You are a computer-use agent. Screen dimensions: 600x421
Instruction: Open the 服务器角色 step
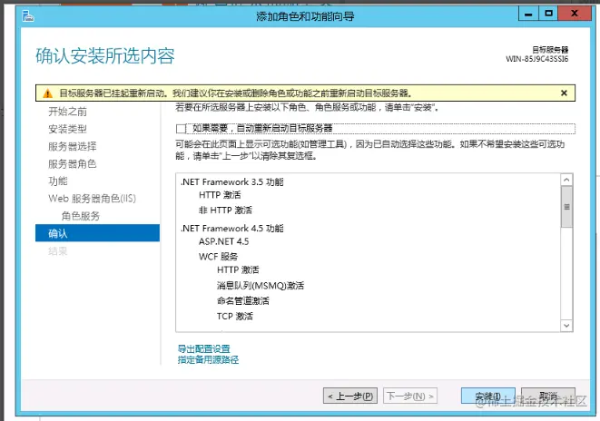coord(73,164)
